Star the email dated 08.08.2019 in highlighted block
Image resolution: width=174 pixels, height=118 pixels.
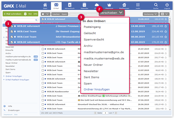[x=166, y=37]
